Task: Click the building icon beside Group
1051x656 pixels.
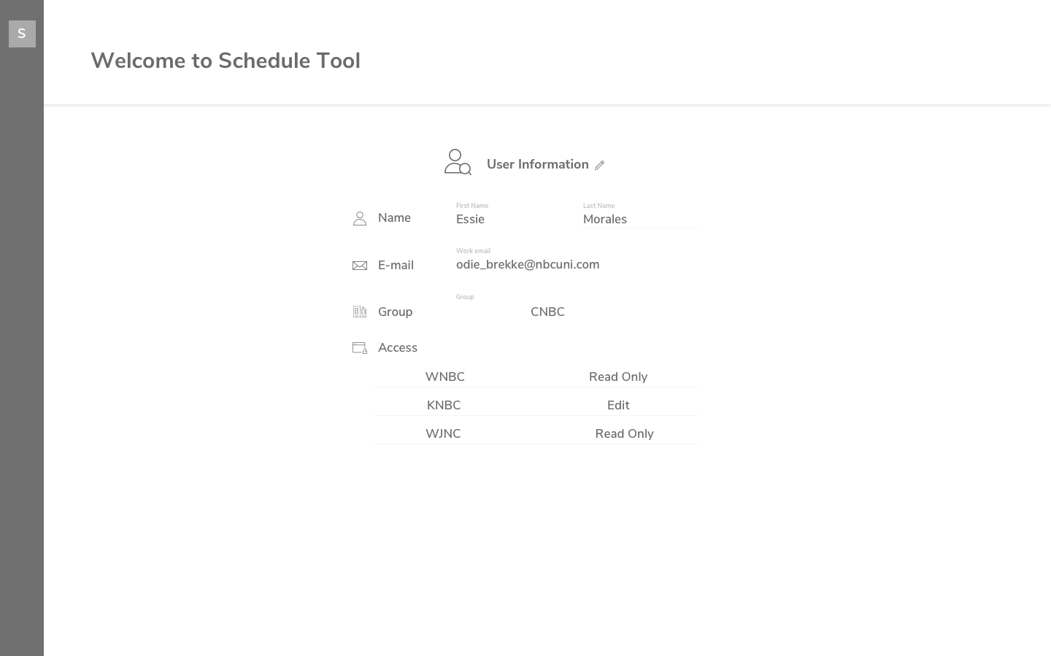Action: [360, 312]
